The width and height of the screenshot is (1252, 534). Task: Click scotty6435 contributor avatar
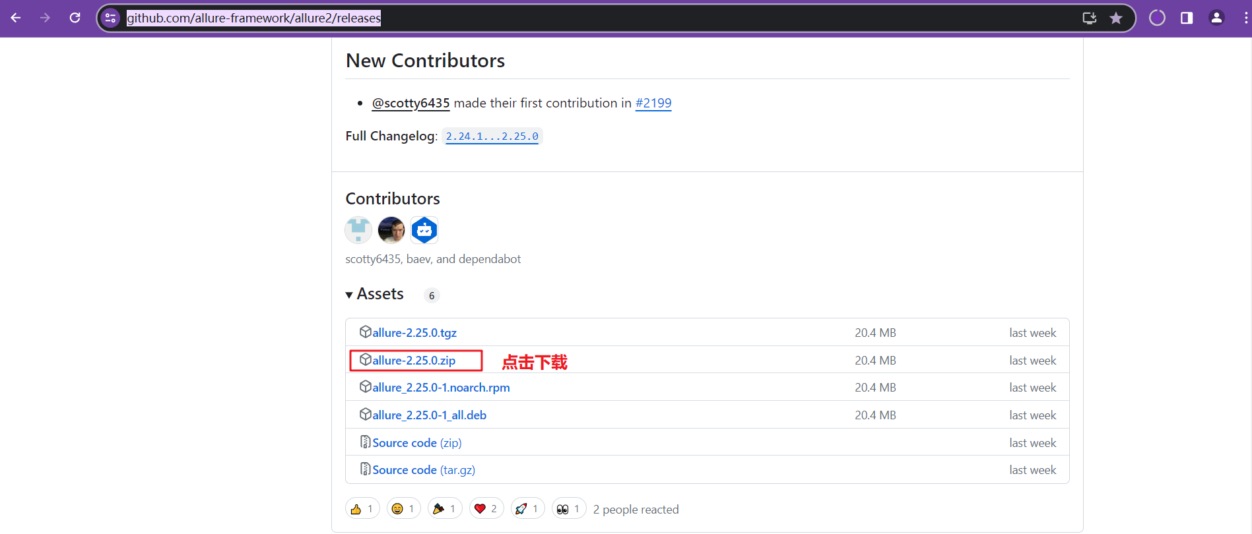tap(358, 230)
